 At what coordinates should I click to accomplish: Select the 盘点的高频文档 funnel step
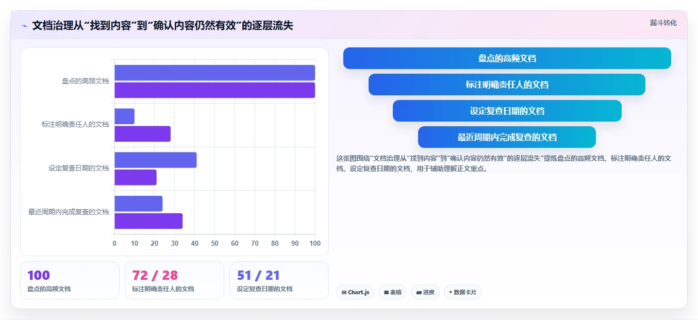coord(507,58)
